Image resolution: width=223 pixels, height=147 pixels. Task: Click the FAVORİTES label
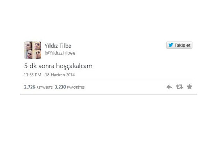[x=76, y=87]
